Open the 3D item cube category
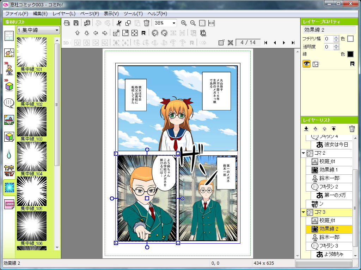 [x=9, y=85]
